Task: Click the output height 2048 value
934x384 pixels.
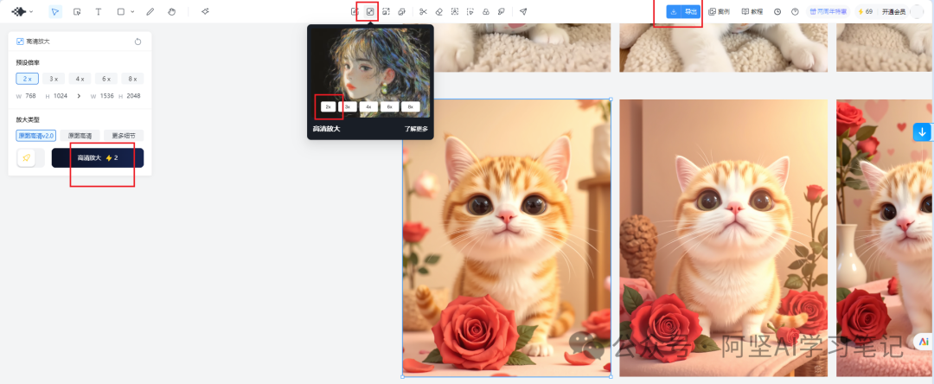Action: point(133,96)
